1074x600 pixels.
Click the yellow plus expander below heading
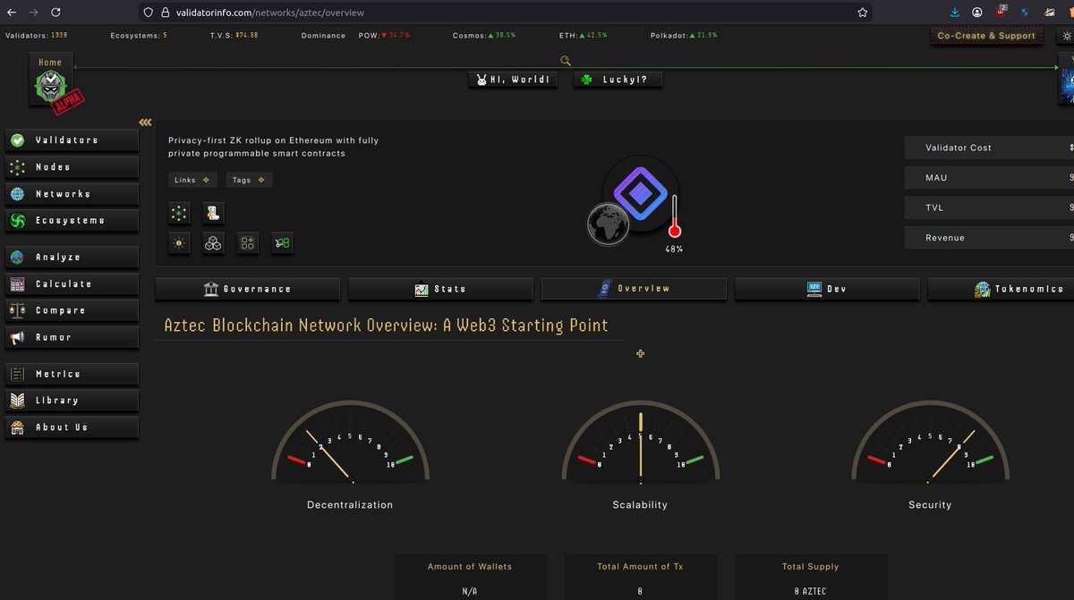(x=641, y=354)
